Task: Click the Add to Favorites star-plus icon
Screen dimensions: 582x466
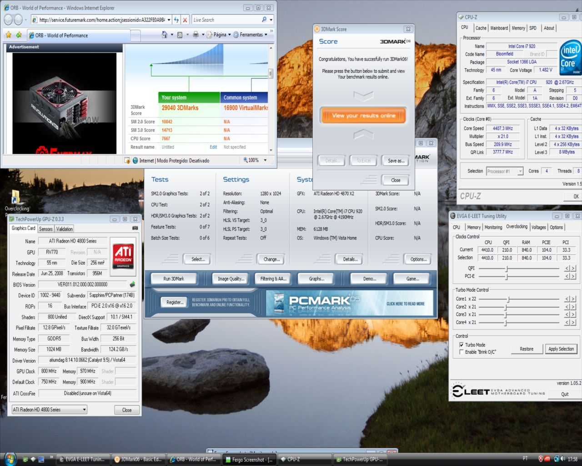Action: 19,35
